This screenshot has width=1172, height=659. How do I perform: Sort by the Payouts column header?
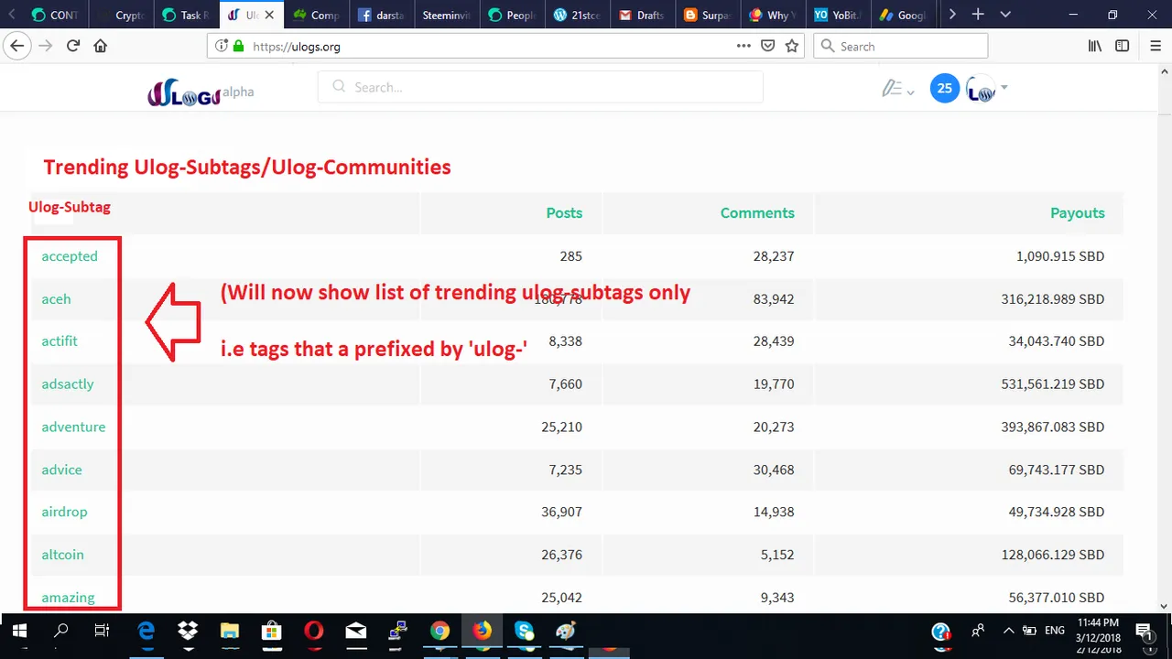1078,212
